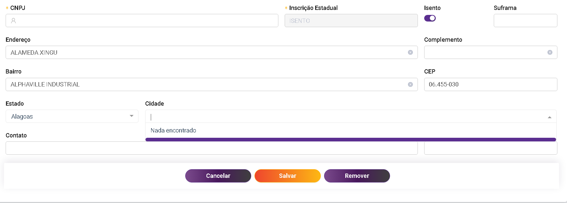
Task: Collapse the Cidade dropdown arrow
Action: pyautogui.click(x=549, y=117)
